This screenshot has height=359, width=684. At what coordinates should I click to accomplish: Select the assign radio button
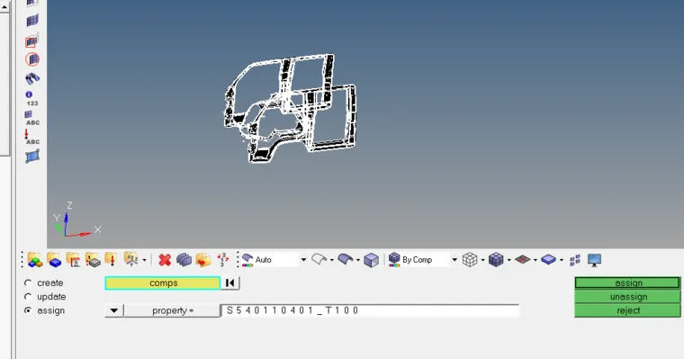(x=28, y=310)
